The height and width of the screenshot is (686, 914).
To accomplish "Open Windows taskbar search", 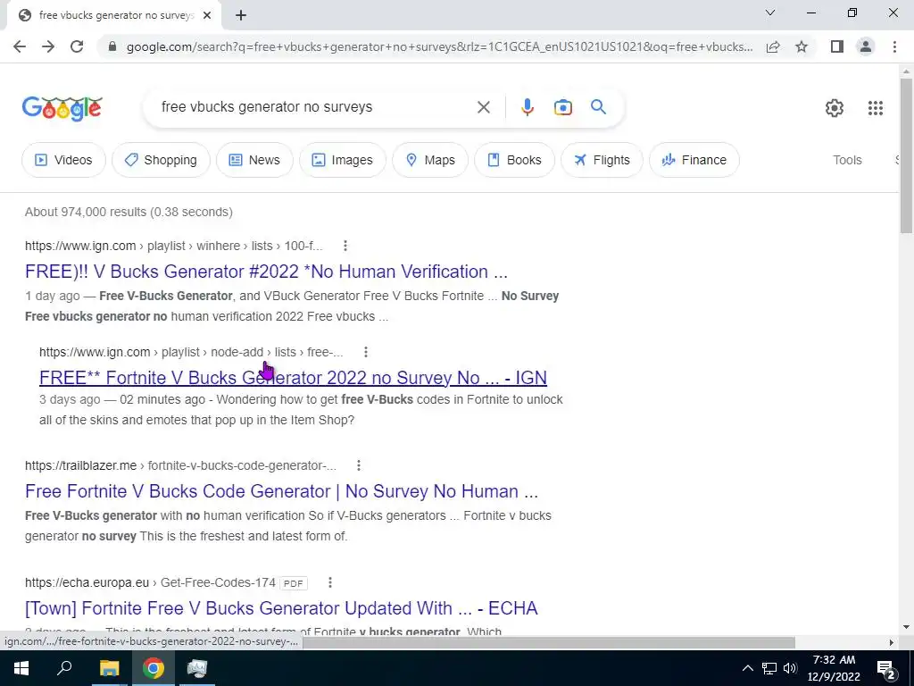I will tap(64, 668).
